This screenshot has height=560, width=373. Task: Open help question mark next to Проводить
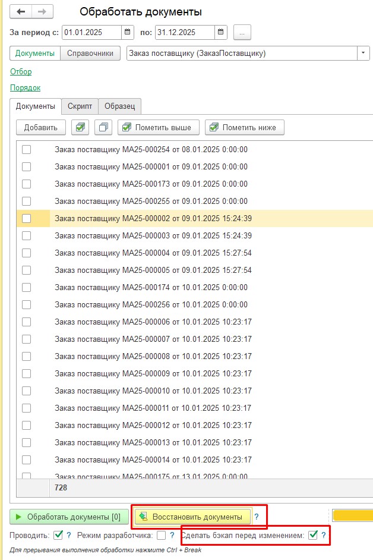(69, 536)
